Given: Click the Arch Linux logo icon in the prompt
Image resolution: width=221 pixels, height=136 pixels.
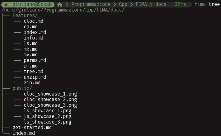Looking at the screenshot, I should point(6,4).
